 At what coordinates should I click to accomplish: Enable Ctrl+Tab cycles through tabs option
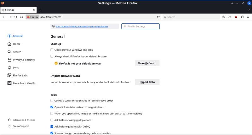coord(52,101)
